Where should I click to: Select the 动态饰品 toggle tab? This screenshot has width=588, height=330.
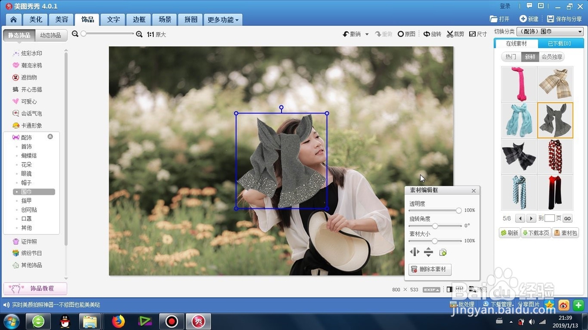point(51,35)
